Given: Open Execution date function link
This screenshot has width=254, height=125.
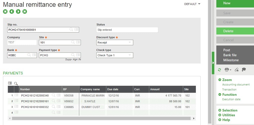Looking at the screenshot, I should (231, 99).
